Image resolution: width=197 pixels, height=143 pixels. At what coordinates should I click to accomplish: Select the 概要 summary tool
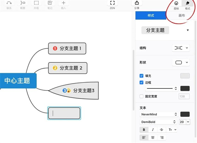[23, 3]
